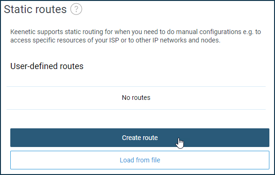Click the question mark circle icon
This screenshot has width=275, height=175.
[x=76, y=9]
